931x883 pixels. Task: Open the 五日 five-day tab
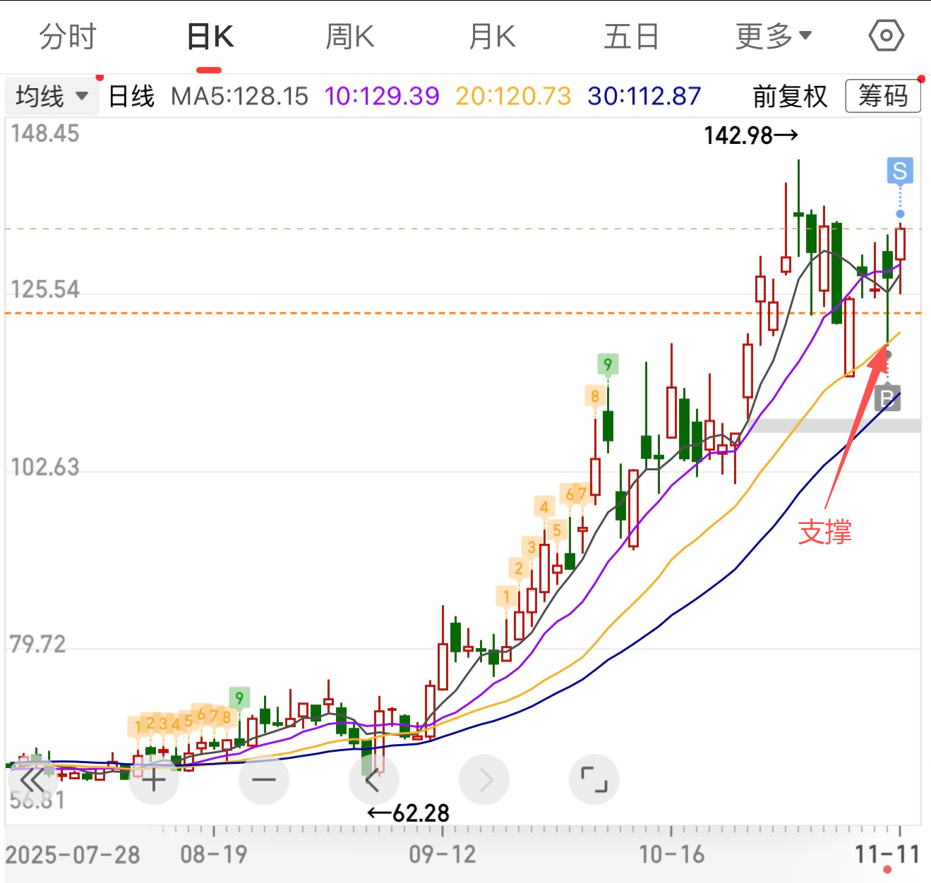(631, 36)
